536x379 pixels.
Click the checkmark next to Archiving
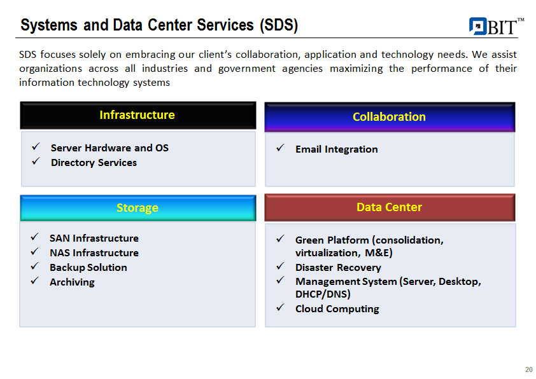34,282
